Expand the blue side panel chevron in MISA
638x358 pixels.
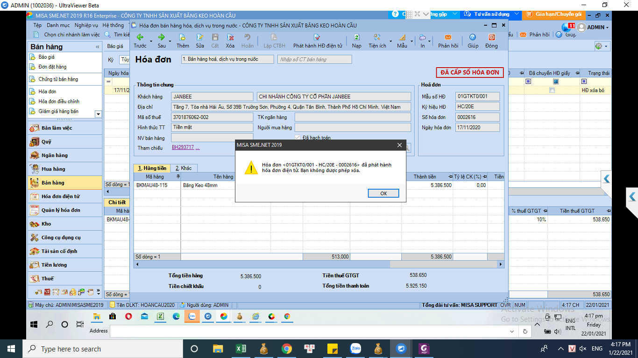pos(606,179)
